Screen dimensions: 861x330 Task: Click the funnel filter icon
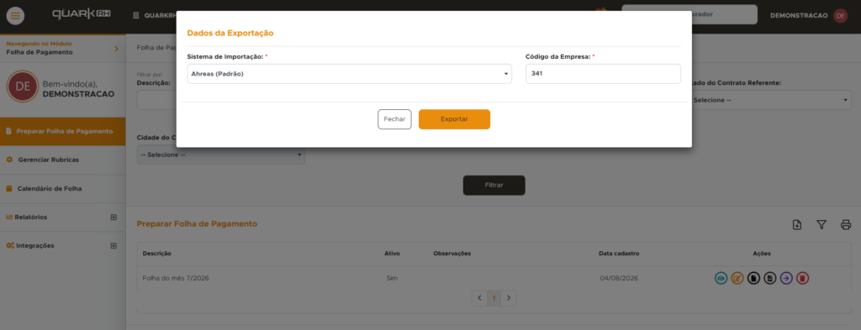point(821,224)
